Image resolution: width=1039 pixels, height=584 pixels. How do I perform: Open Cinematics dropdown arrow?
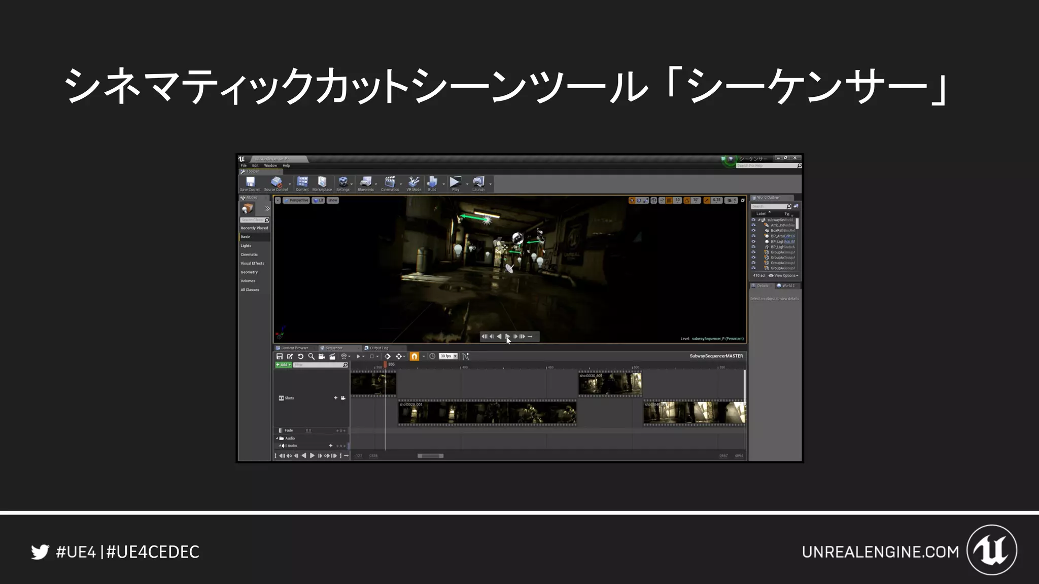(x=401, y=184)
